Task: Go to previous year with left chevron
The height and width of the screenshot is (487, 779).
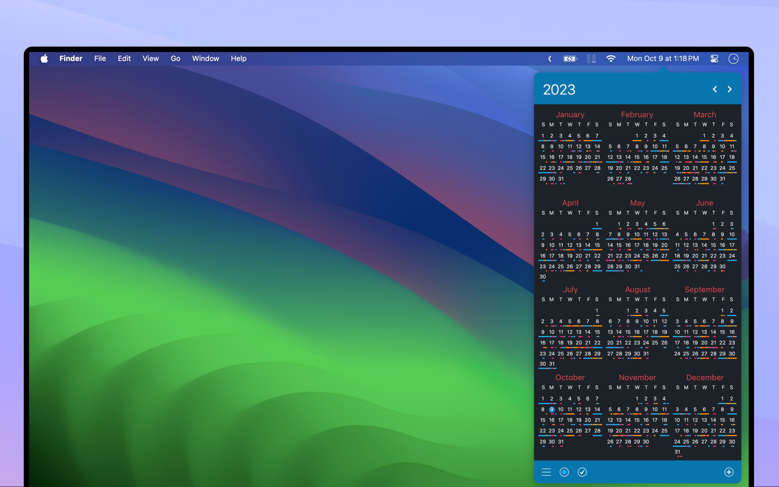Action: [x=714, y=89]
